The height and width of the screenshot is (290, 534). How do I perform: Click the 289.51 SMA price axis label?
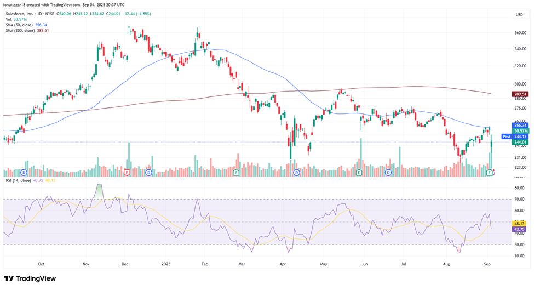520,94
